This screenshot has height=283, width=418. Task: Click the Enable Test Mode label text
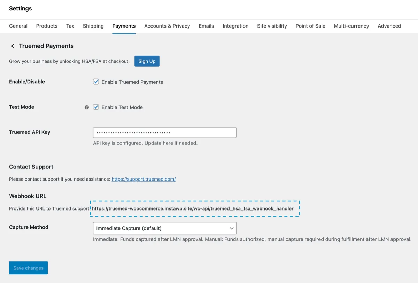tap(122, 107)
